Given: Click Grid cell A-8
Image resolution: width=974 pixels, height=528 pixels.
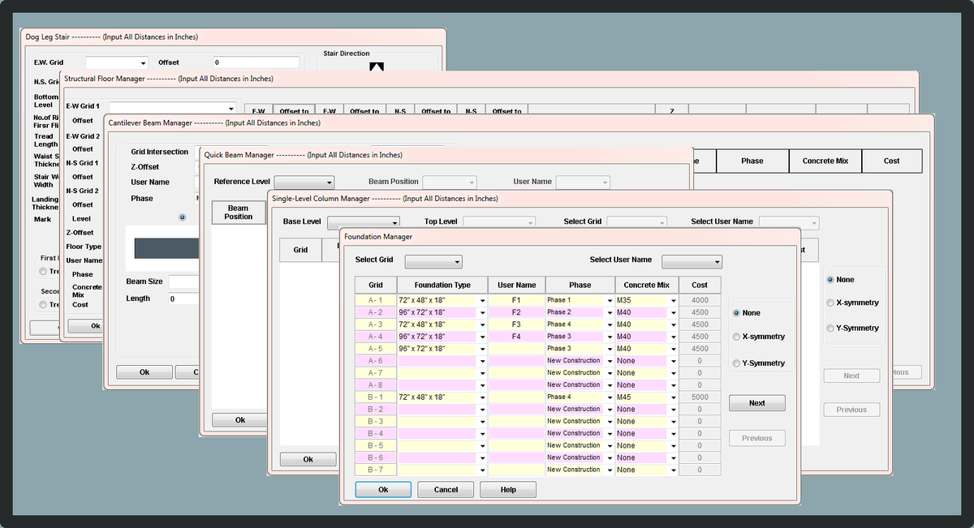Looking at the screenshot, I should [x=376, y=385].
